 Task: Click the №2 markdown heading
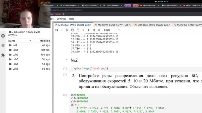pos(74,60)
